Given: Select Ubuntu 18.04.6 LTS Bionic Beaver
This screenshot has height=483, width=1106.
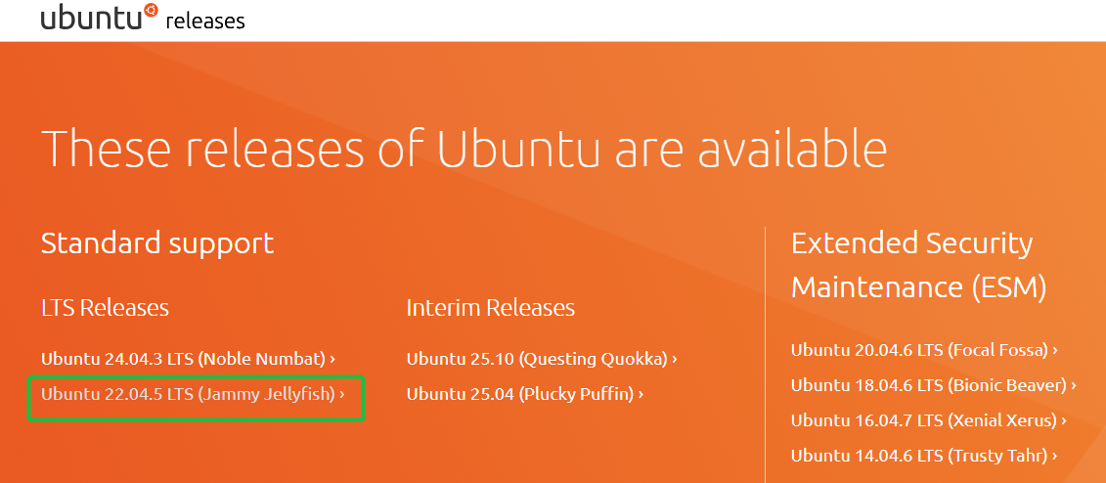Looking at the screenshot, I should [928, 385].
